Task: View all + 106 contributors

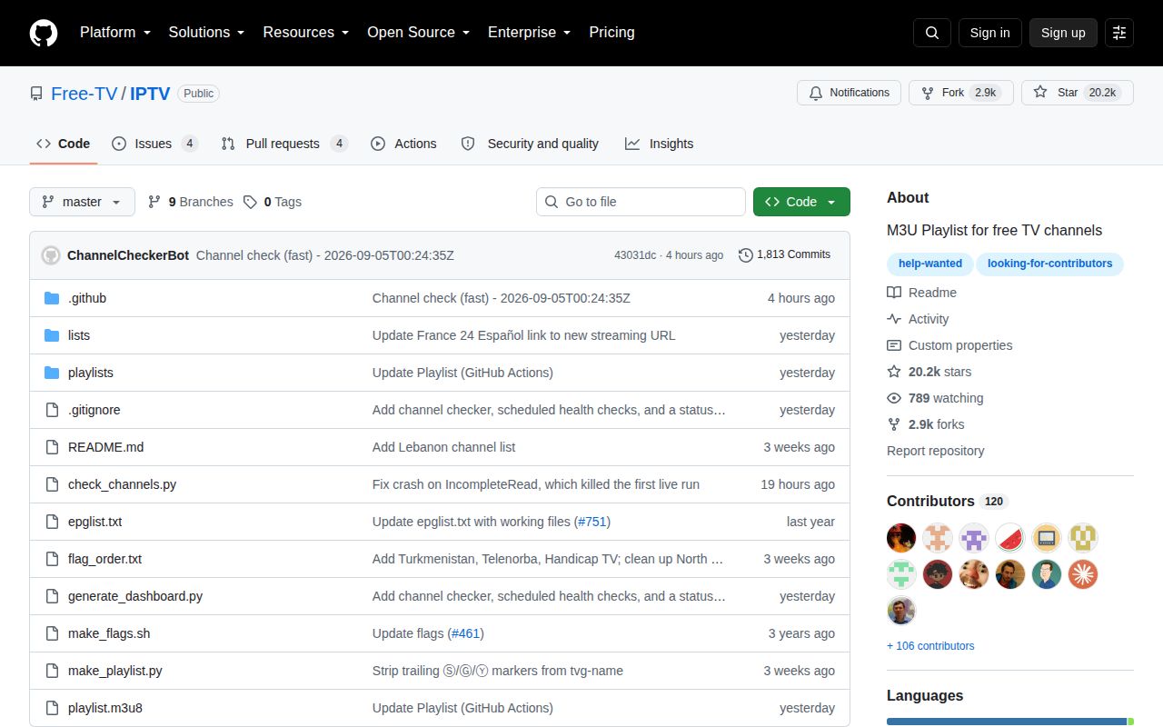Action: pyautogui.click(x=930, y=646)
